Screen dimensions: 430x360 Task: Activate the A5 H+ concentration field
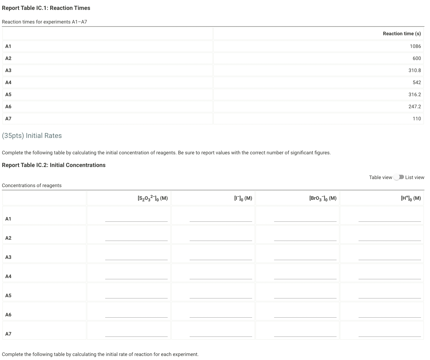(x=390, y=294)
